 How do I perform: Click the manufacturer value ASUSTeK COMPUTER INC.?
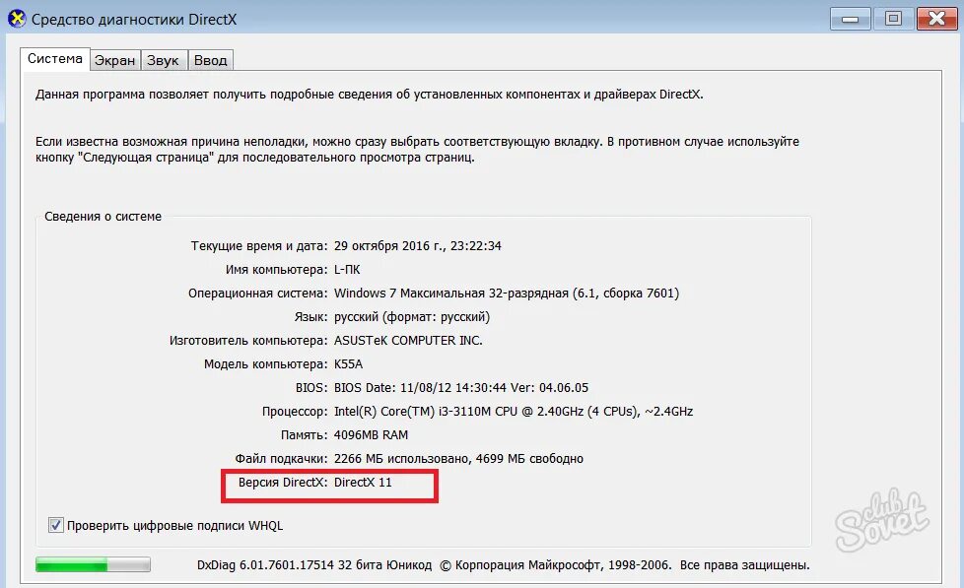tap(408, 341)
